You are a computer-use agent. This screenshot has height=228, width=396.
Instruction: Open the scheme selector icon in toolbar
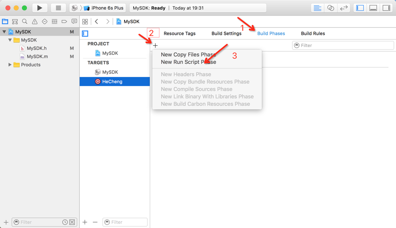[75, 8]
